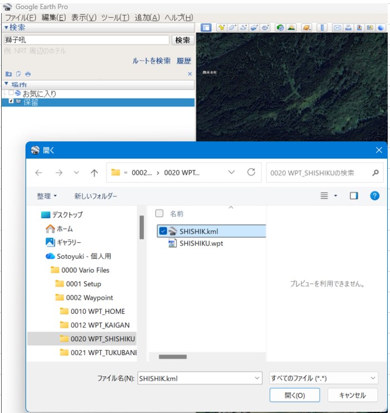Screen dimensions: 390x413
Task: Hide sidebar using the sidebar toggle icon
Action: point(206,27)
